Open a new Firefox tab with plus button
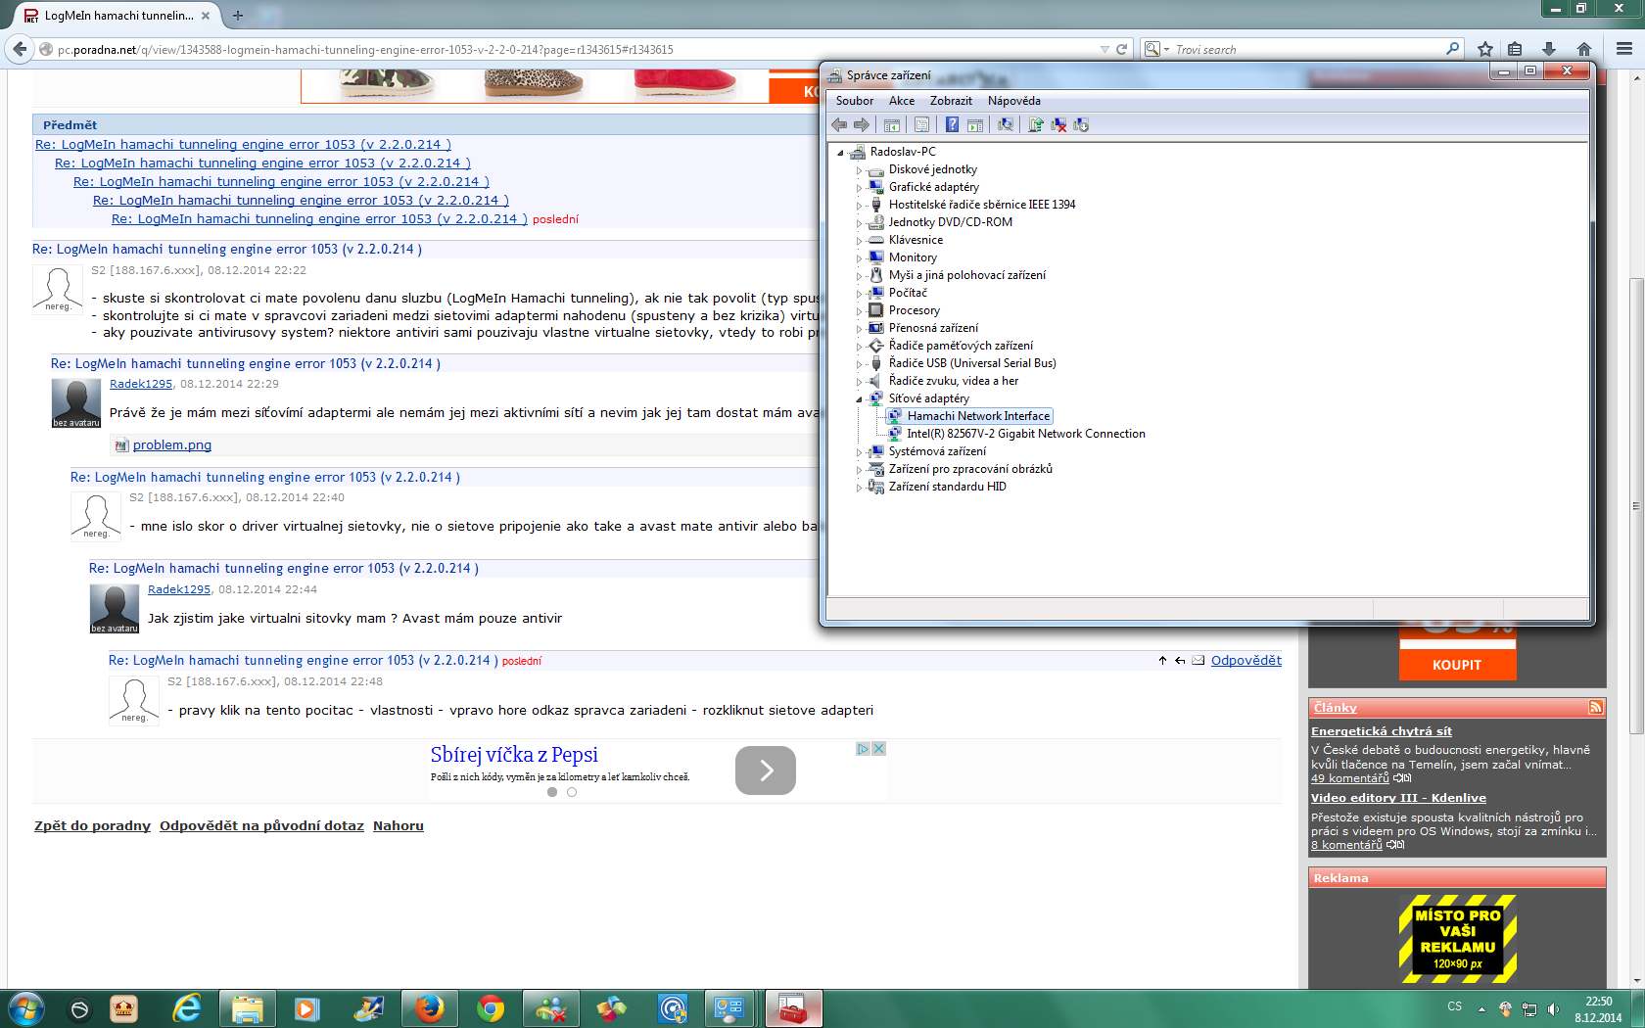 [x=237, y=16]
